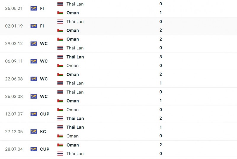Click the Oman flag in the 02.01.19 match
The image size is (237, 159).
point(60,30)
